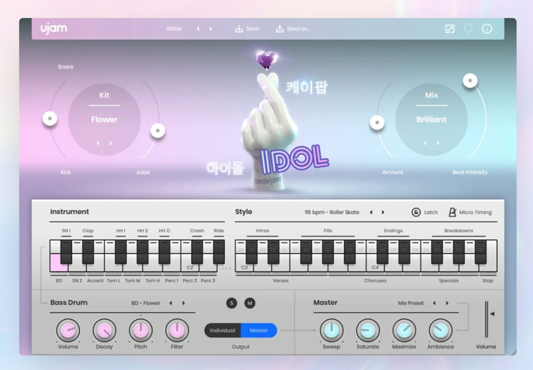This screenshot has height=370, width=533.
Task: Click the C3 key on Style keyboard
Action: pyautogui.click(x=244, y=267)
